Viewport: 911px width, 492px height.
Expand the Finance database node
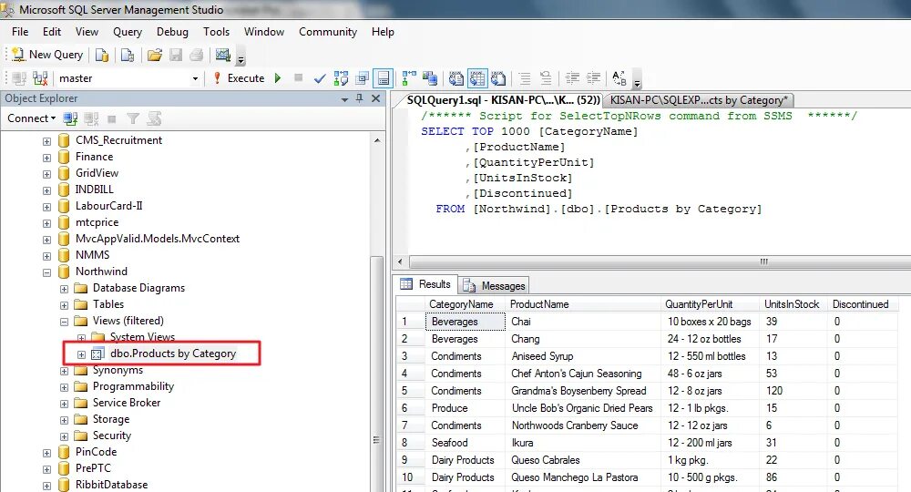(47, 158)
